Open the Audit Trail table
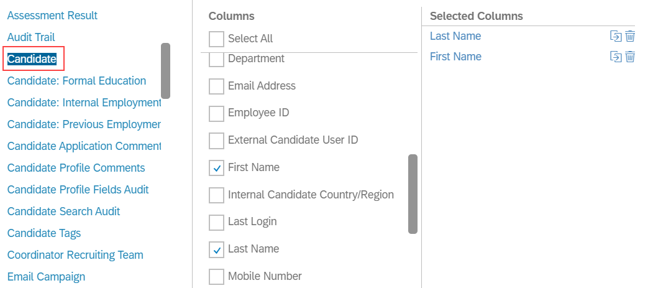The image size is (653, 288). tap(31, 37)
